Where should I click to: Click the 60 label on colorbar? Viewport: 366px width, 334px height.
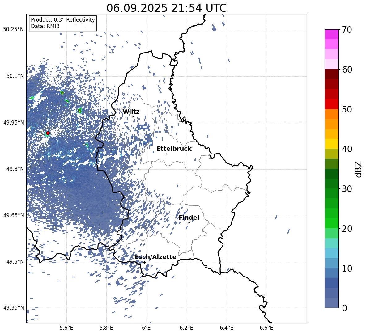(x=347, y=70)
